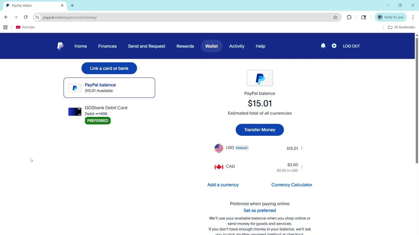Viewport: 419px width, 235px height.
Task: Select the GO2bank Debit Card entry
Action: tap(109, 114)
